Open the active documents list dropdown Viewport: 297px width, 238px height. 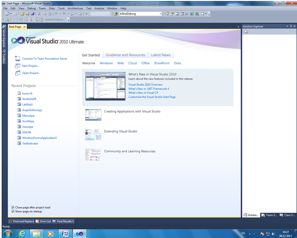[x=238, y=27]
